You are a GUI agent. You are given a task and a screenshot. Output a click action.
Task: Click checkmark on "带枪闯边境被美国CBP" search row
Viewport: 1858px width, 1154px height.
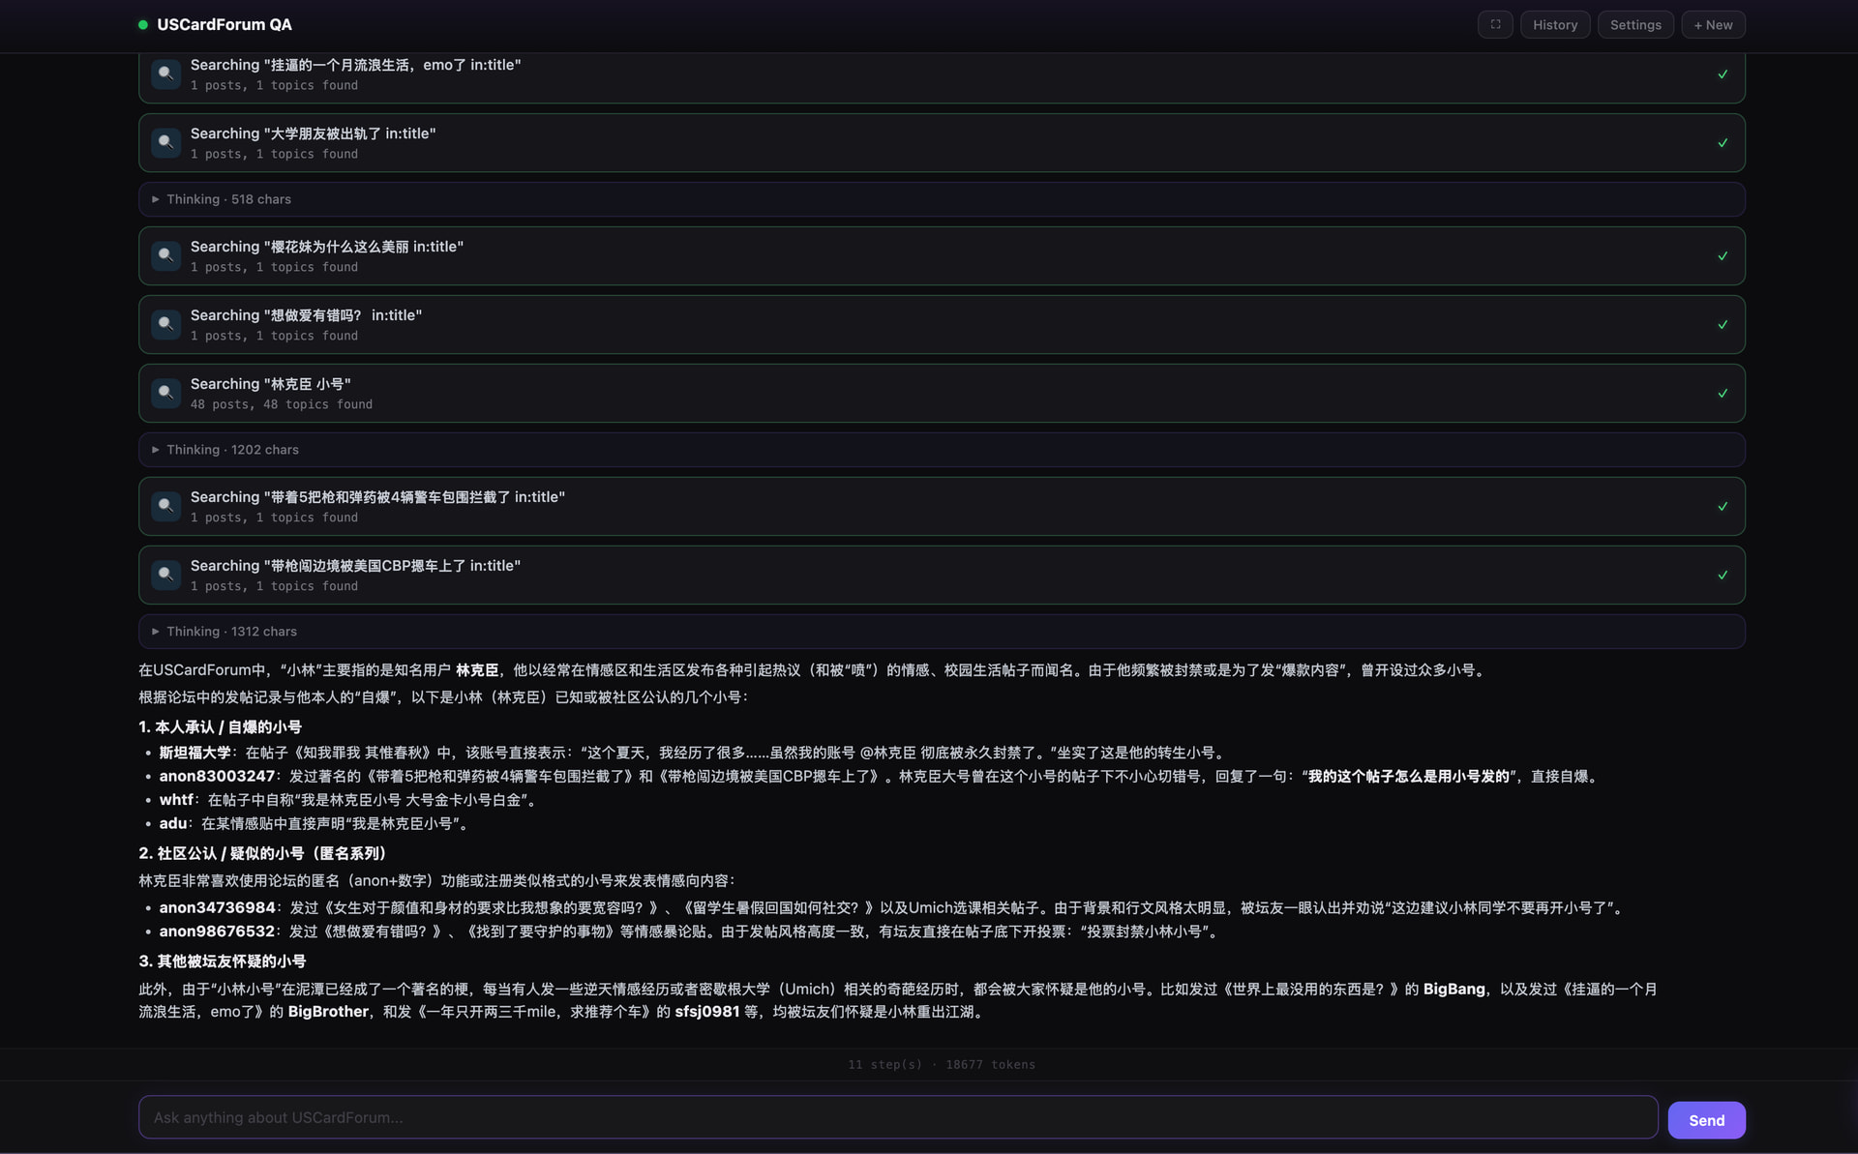pyautogui.click(x=1722, y=576)
